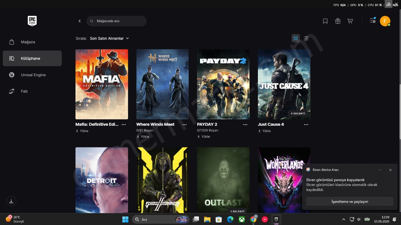Click the Epic Games taskbar icon
The width and height of the screenshot is (401, 225).
coord(276,219)
